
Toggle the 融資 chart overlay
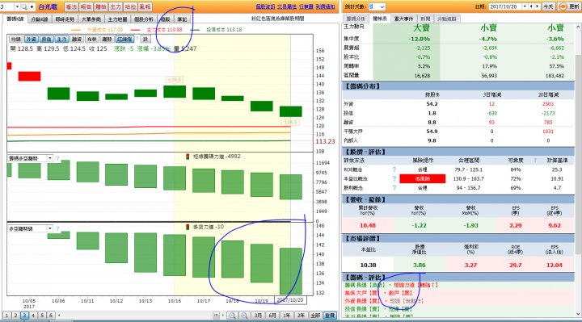77,39
